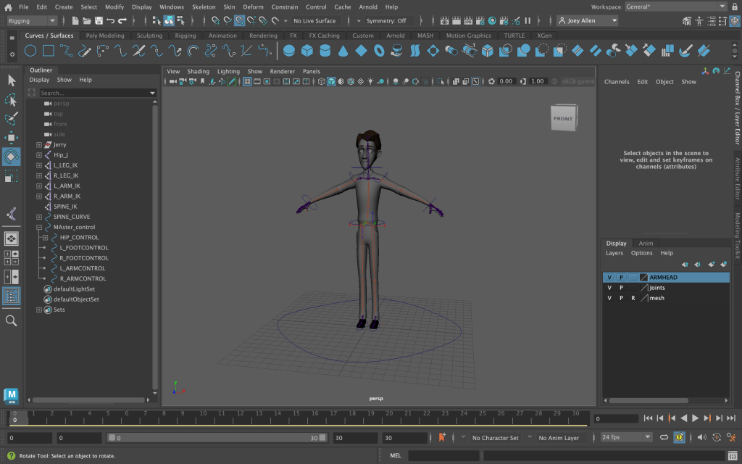
Task: Click the Script Editor icon
Action: tap(732, 455)
